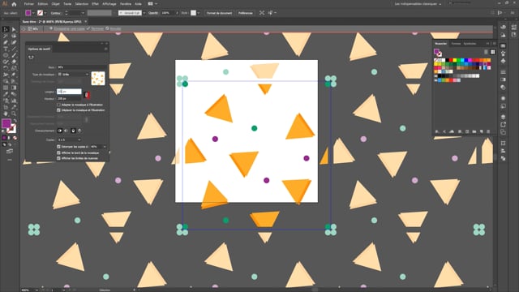This screenshot has width=519, height=292.
Task: Click the Largeur width input field
Action: click(x=69, y=92)
